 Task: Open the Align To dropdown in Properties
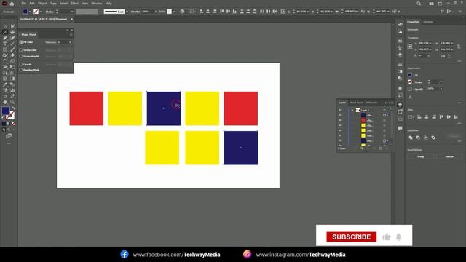(x=411, y=117)
